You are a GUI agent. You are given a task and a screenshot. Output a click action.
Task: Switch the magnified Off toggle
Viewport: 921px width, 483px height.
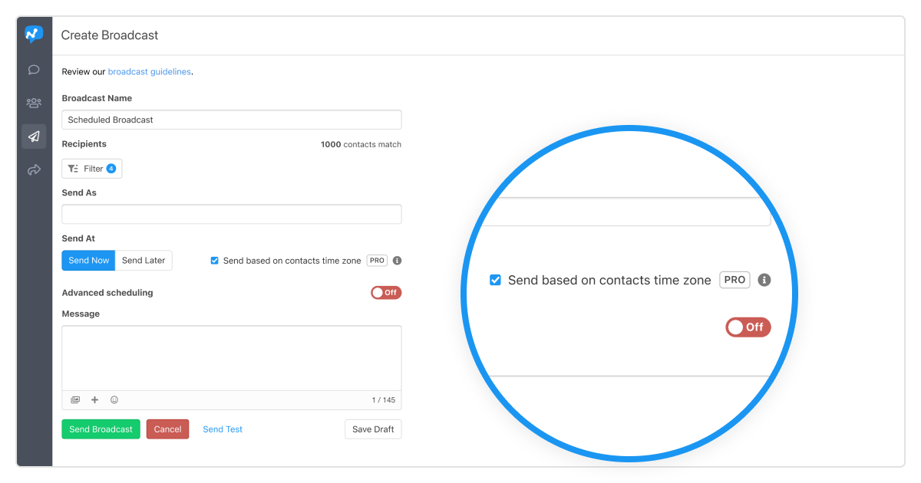748,327
